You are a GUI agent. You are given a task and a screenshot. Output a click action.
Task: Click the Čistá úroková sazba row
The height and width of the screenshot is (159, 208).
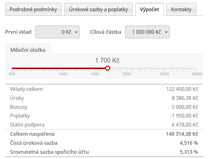pos(104,143)
